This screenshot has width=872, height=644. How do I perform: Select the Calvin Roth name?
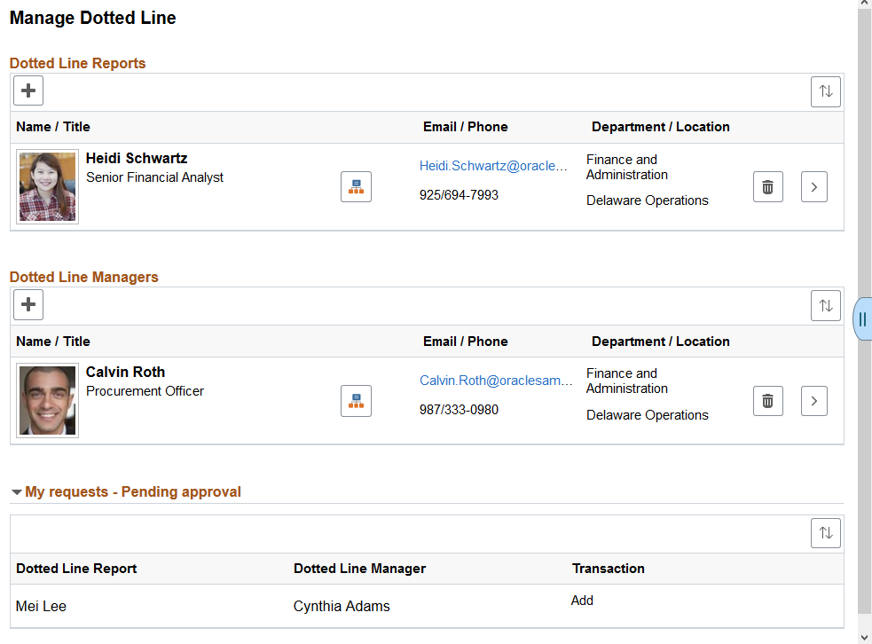[125, 372]
